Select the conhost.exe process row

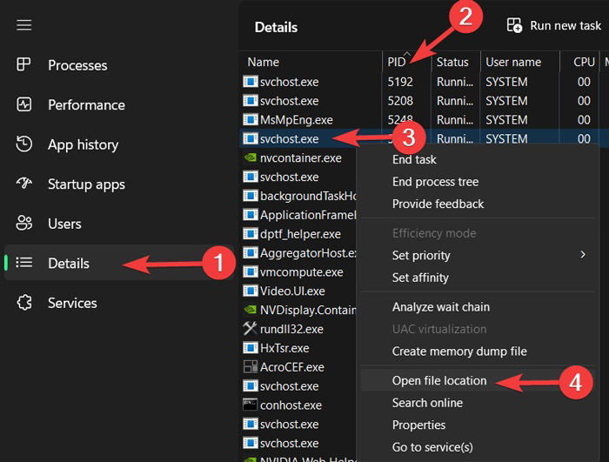click(x=298, y=405)
